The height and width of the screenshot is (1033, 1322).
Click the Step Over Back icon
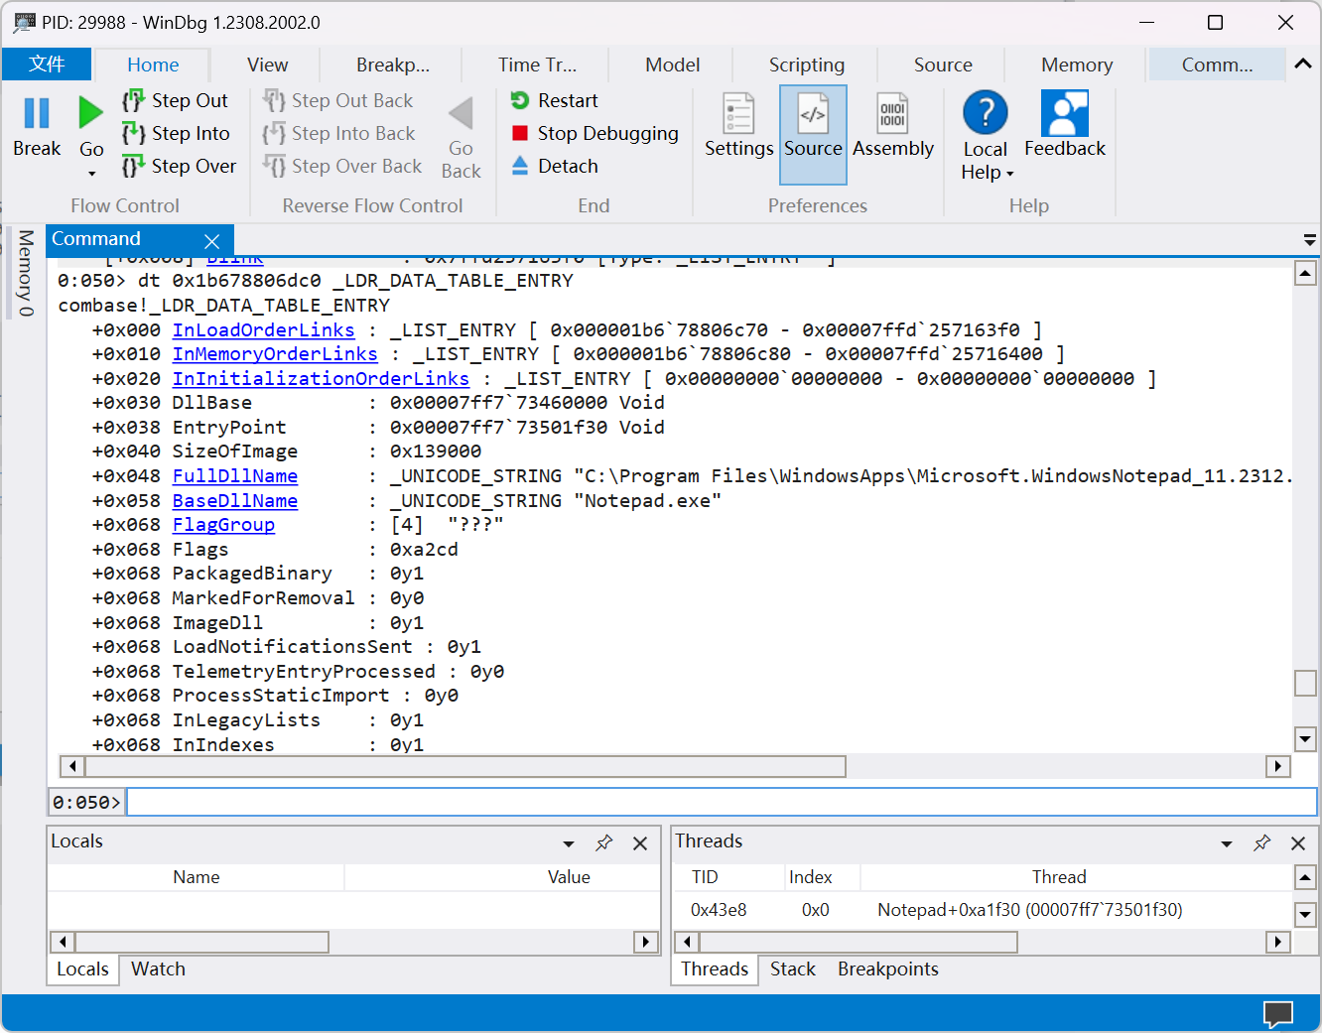274,166
